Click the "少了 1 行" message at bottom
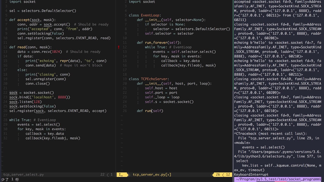Viewport: 324px width, 182px height. click(x=10, y=179)
